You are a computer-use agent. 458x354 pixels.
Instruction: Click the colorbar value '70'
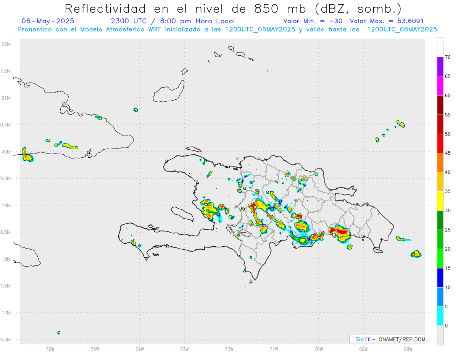(x=448, y=57)
